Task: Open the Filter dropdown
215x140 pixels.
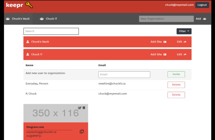Action: tap(184, 31)
